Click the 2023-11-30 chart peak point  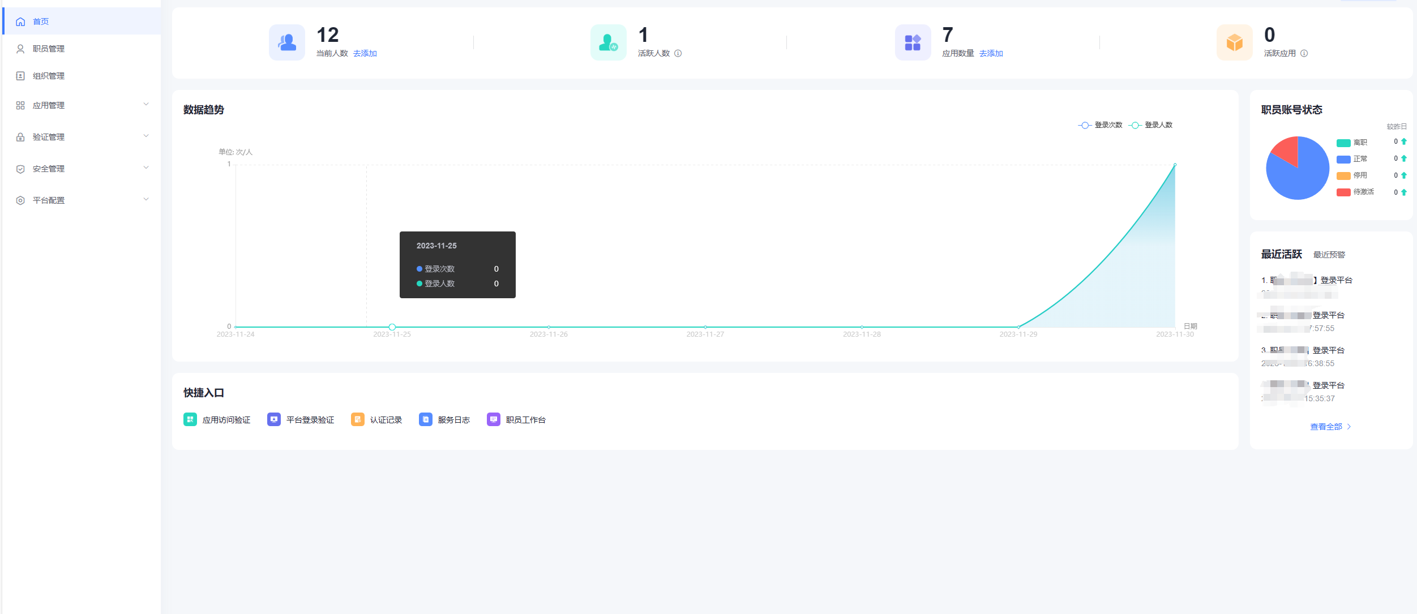pyautogui.click(x=1175, y=165)
